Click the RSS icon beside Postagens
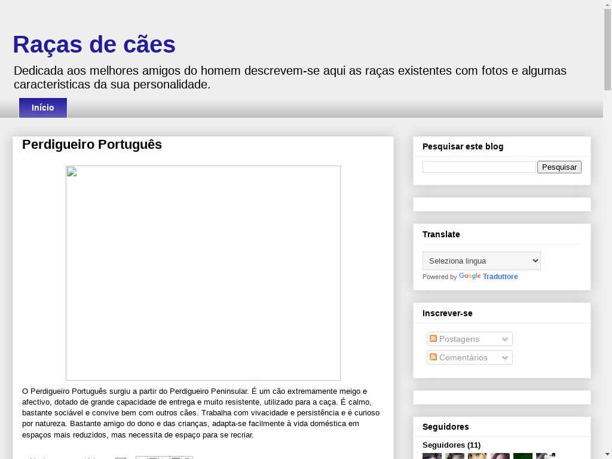612x459 pixels. [433, 339]
